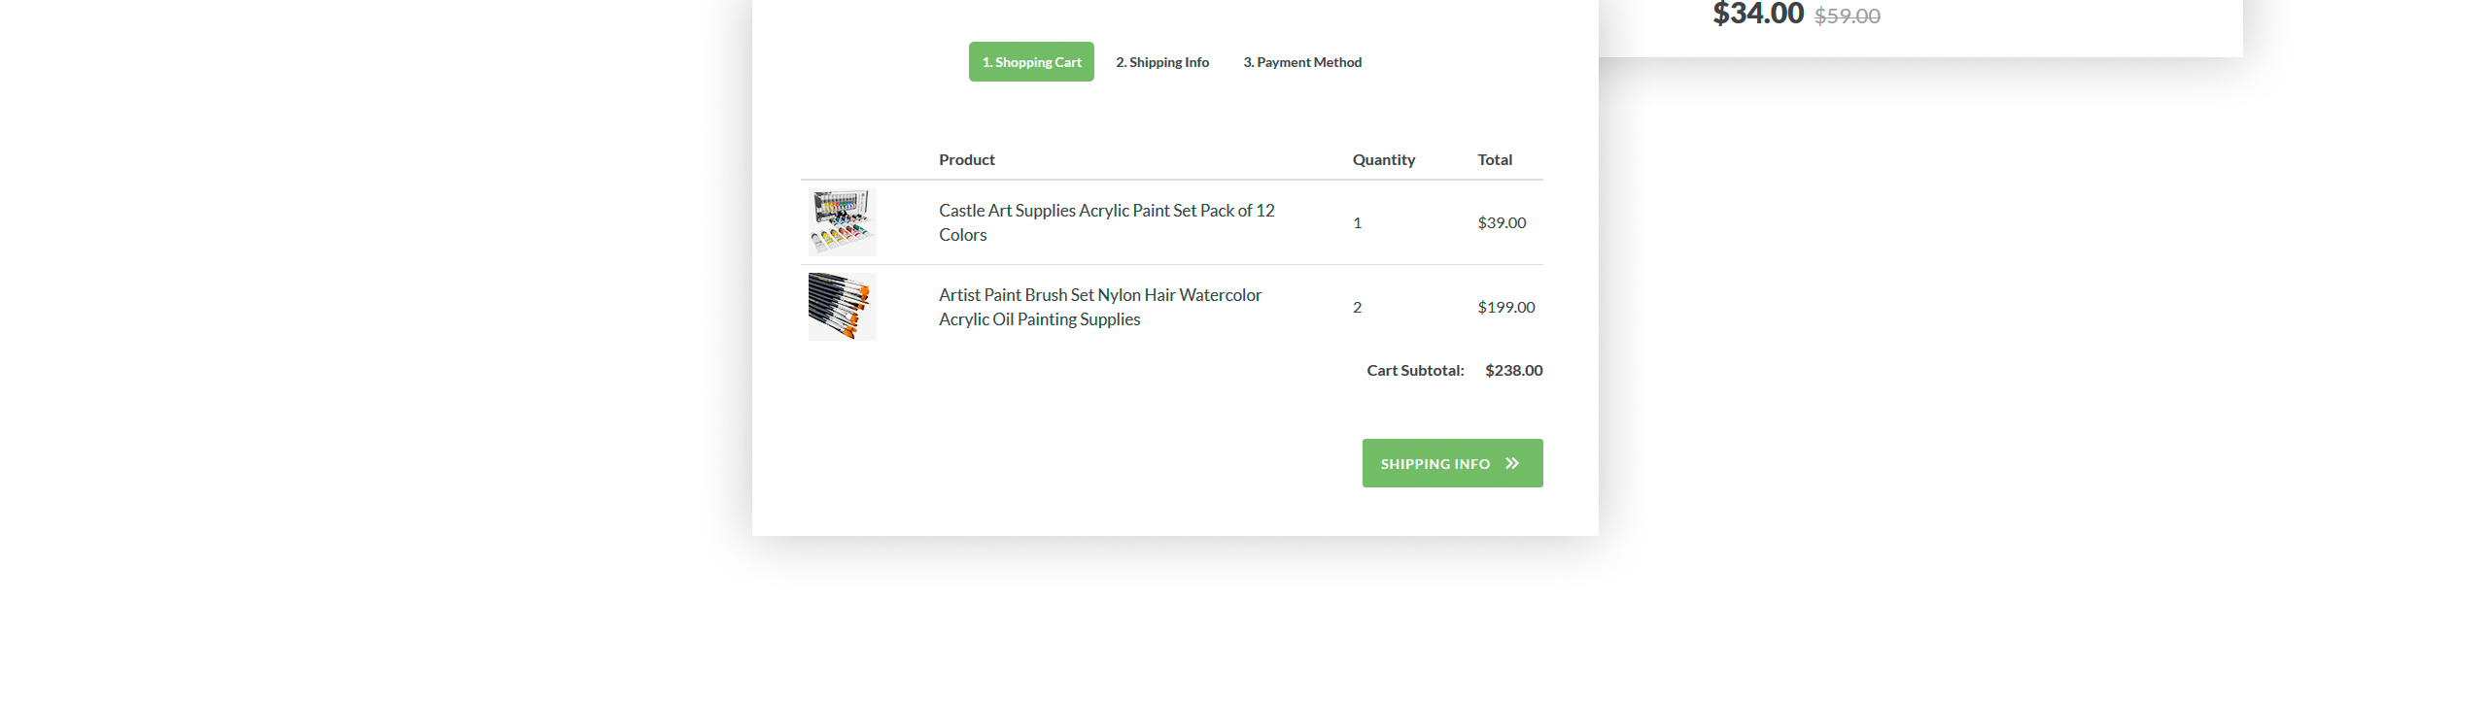
Task: Open Castle Art Supplies paint set thumbnail
Action: pos(843,222)
